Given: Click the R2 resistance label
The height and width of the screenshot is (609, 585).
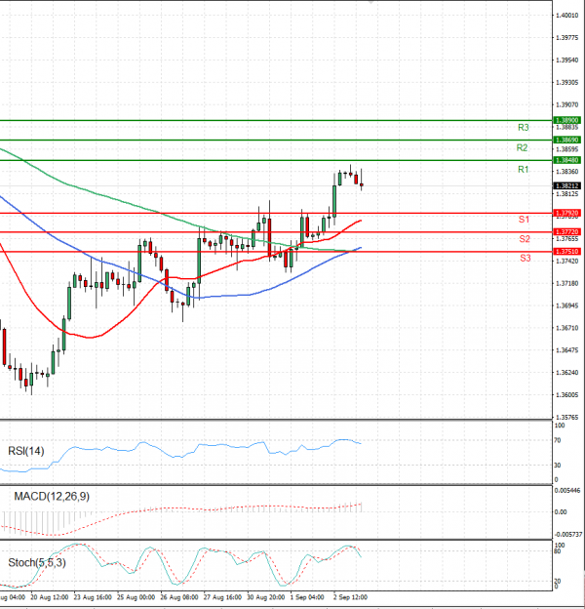Looking at the screenshot, I should click(x=523, y=148).
